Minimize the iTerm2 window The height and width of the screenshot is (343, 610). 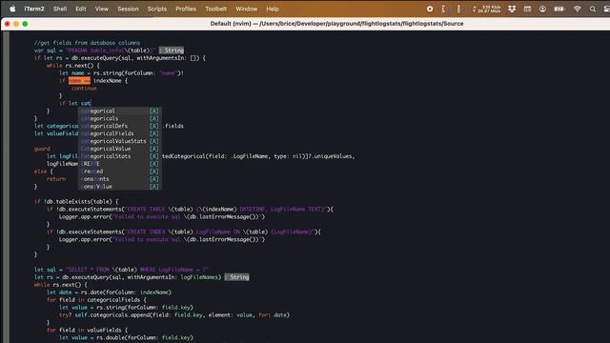click(x=16, y=24)
